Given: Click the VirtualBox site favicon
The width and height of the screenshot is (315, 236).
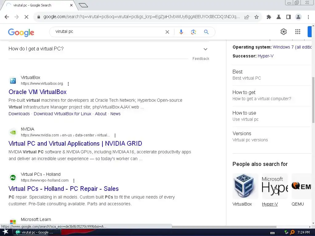Looking at the screenshot, I should pyautogui.click(x=13, y=81).
